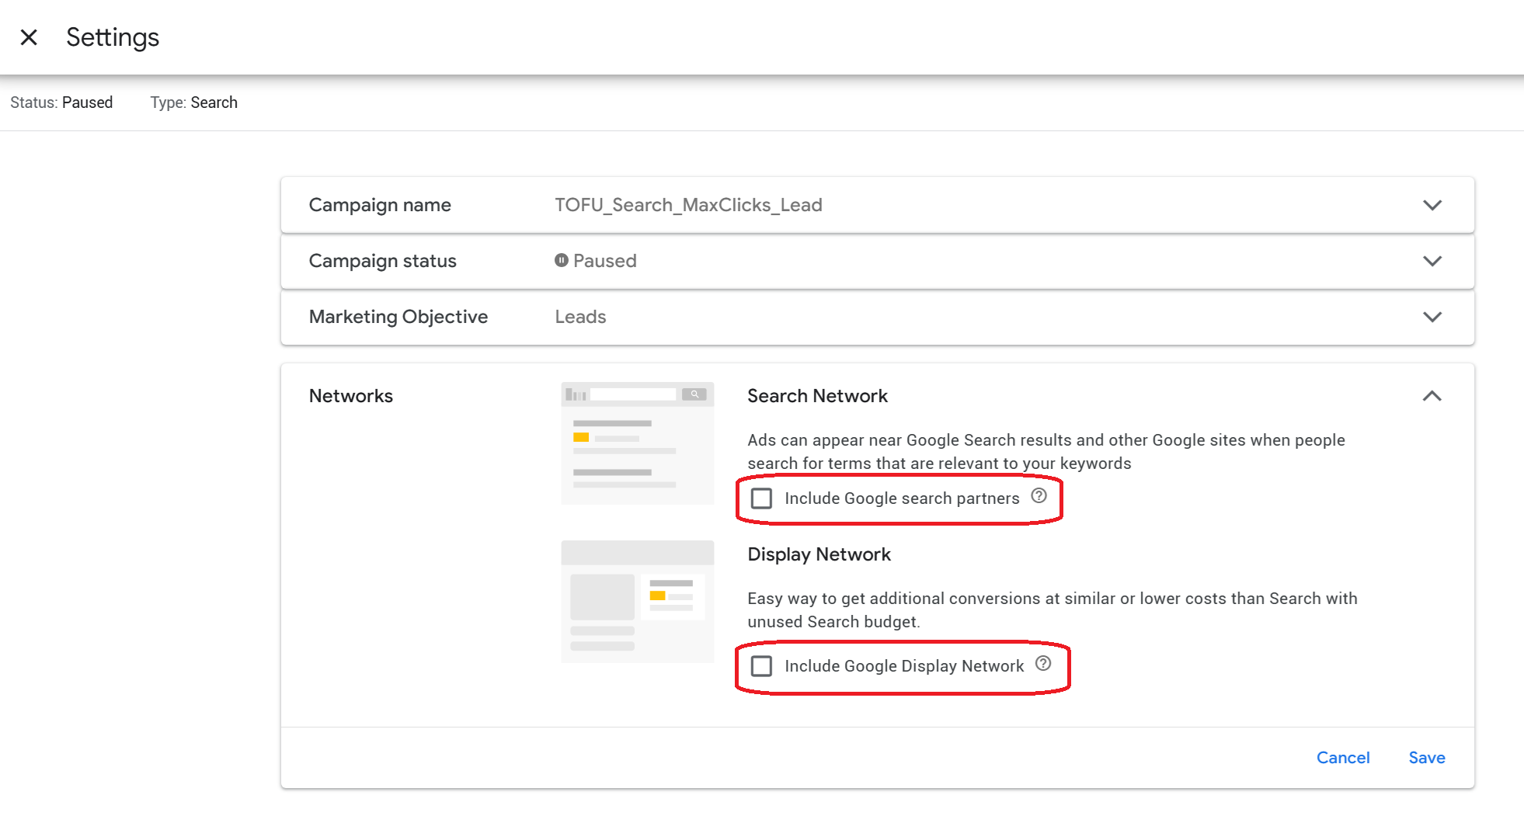Click the Display Network heading
Viewport: 1524px width, 823px height.
[x=819, y=554]
